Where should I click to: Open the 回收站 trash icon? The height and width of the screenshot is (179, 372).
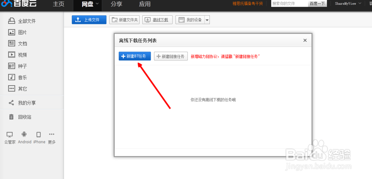[x=11, y=117]
